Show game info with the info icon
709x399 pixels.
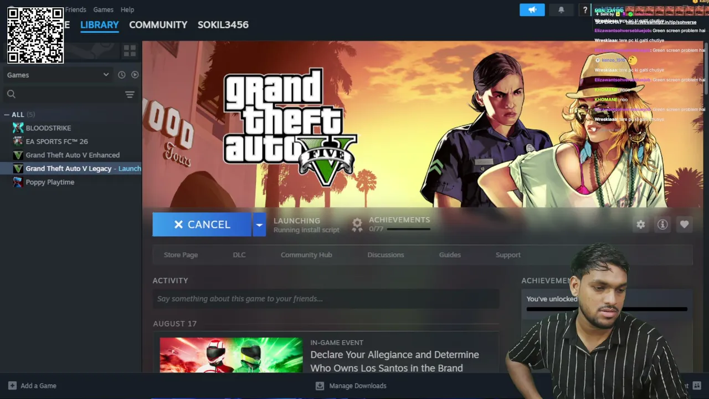point(662,224)
